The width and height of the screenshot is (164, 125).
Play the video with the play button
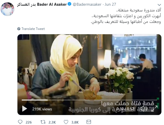coord(25,109)
